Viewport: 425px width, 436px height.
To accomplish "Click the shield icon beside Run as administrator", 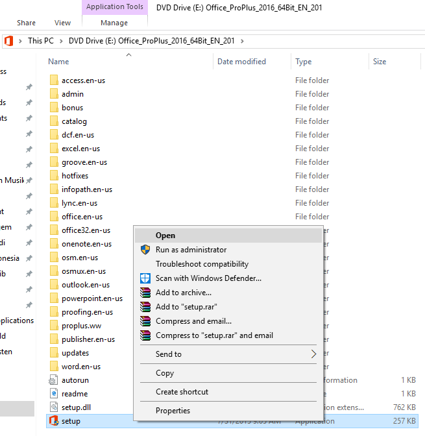I will tap(145, 250).
